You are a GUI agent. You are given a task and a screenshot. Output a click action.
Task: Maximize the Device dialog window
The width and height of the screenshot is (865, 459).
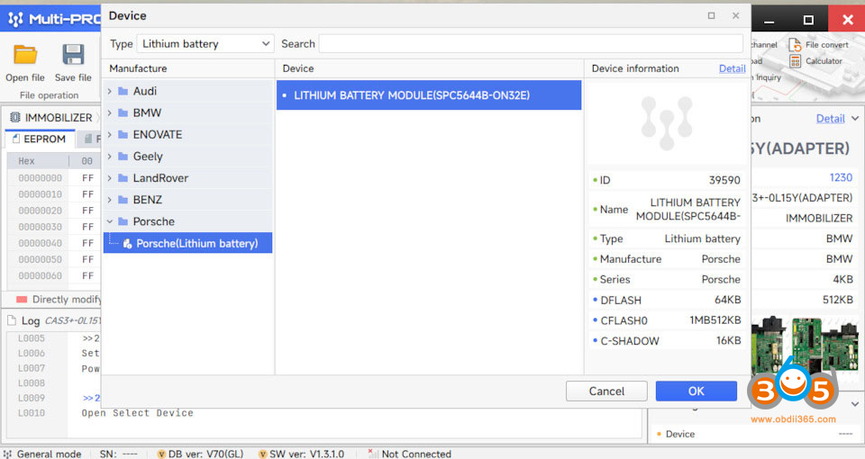click(711, 15)
